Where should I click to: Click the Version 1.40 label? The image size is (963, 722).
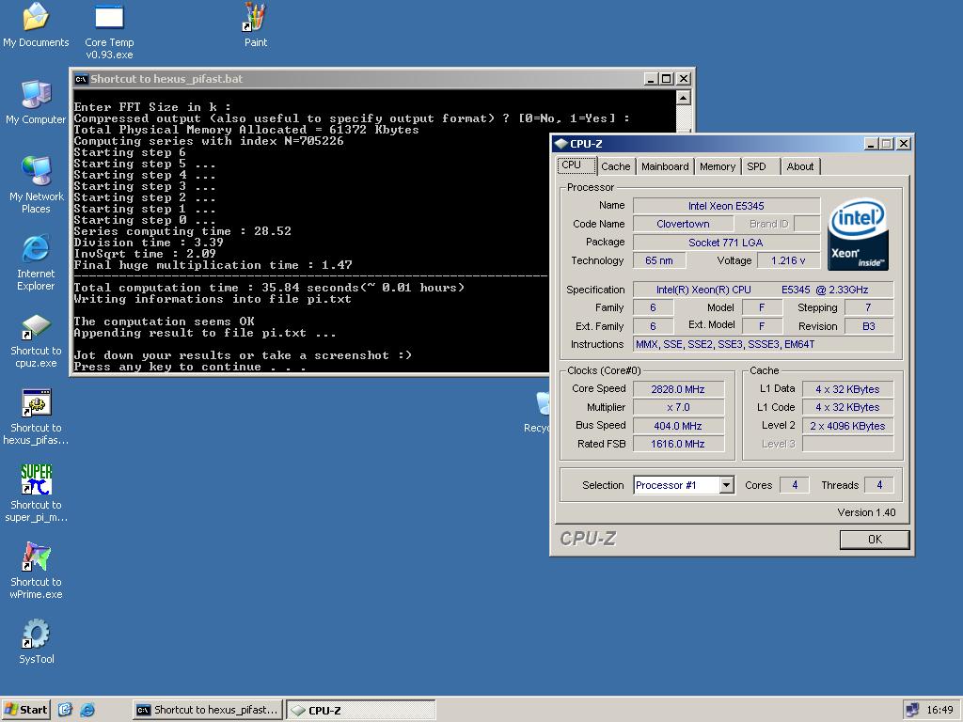(866, 512)
